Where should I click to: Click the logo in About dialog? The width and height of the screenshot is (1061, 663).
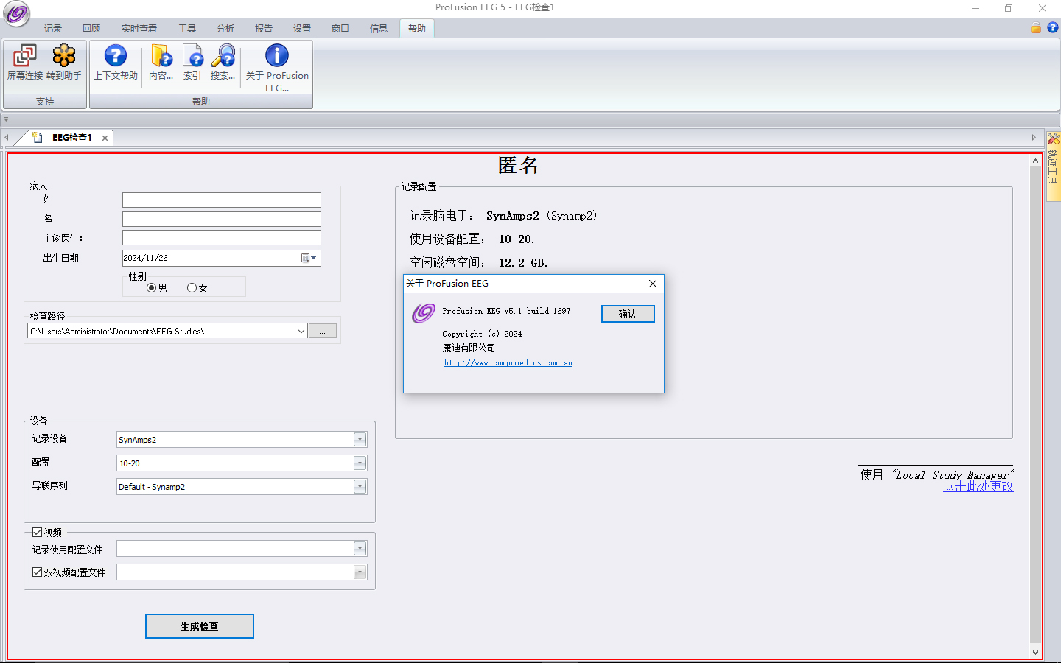[x=424, y=313]
